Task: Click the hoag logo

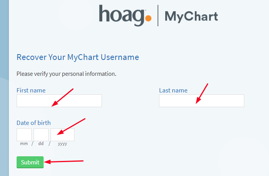Action: pyautogui.click(x=125, y=15)
